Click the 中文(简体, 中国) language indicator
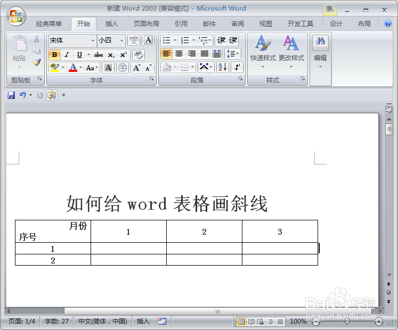 (103, 321)
